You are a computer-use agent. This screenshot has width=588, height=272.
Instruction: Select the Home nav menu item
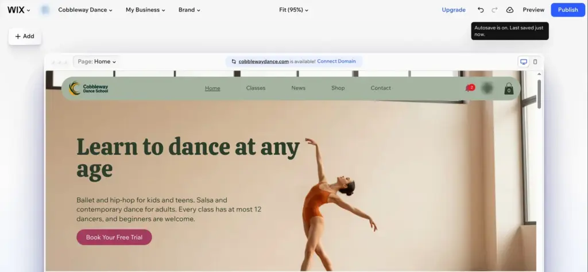(212, 88)
